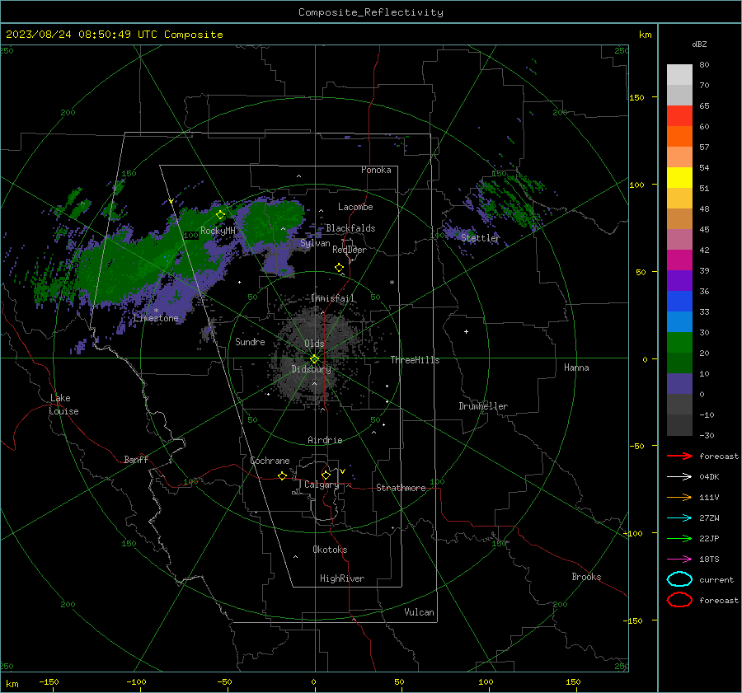Click the yellow diamond marker below Cochrane
Viewport: 742px width, 693px height.
click(283, 475)
